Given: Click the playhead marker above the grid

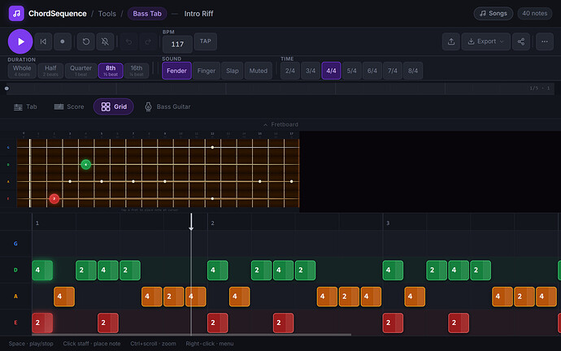Looking at the screenshot, I should [x=191, y=223].
